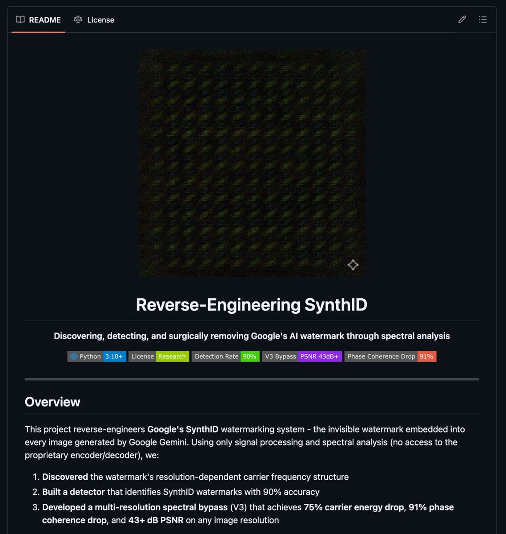Viewport: 506px width, 534px height.
Task: Click the V3 Bypass PSNR 43dB+ badge
Action: 302,356
